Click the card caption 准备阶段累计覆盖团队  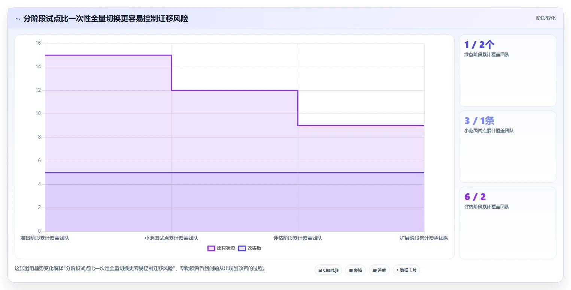coord(486,55)
